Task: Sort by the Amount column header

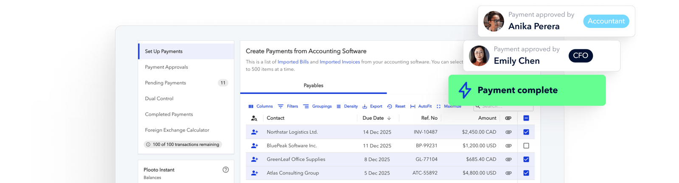Action: click(x=487, y=118)
